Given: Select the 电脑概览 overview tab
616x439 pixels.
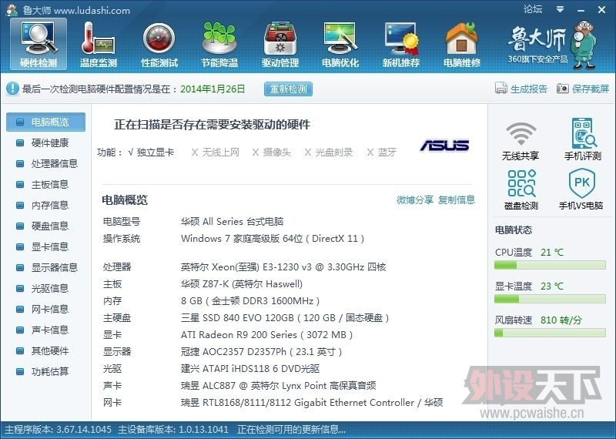Looking at the screenshot, I should [45, 122].
